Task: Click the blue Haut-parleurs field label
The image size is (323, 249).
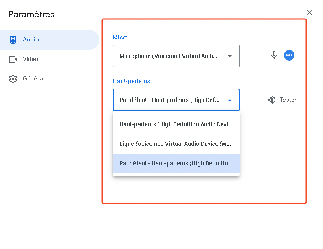Action: click(x=132, y=81)
